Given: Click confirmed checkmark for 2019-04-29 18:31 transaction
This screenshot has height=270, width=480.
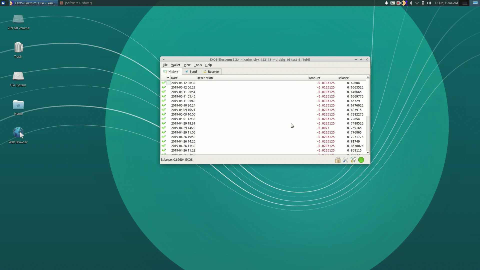Looking at the screenshot, I should pos(164,123).
